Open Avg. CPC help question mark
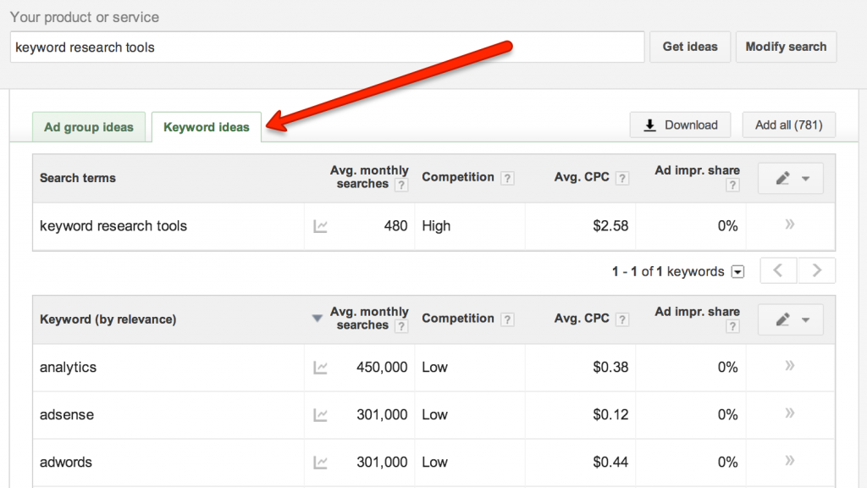Image resolution: width=867 pixels, height=488 pixels. tap(622, 177)
